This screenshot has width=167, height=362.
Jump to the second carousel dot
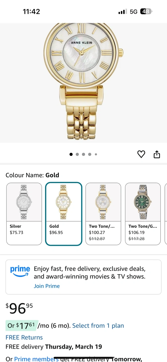click(x=77, y=154)
